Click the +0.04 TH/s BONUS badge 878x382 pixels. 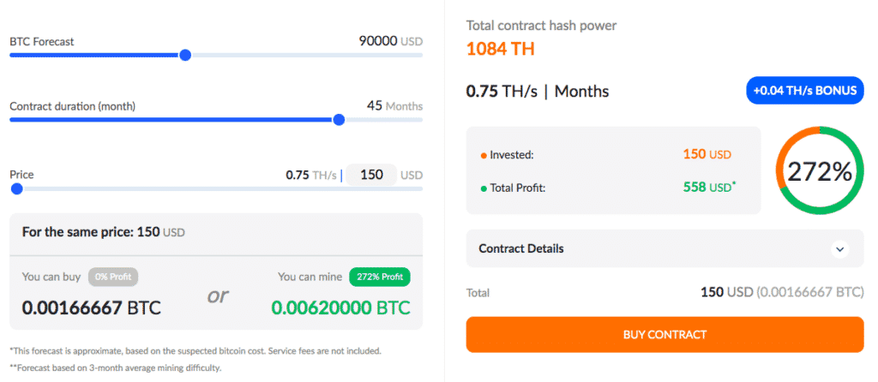804,91
